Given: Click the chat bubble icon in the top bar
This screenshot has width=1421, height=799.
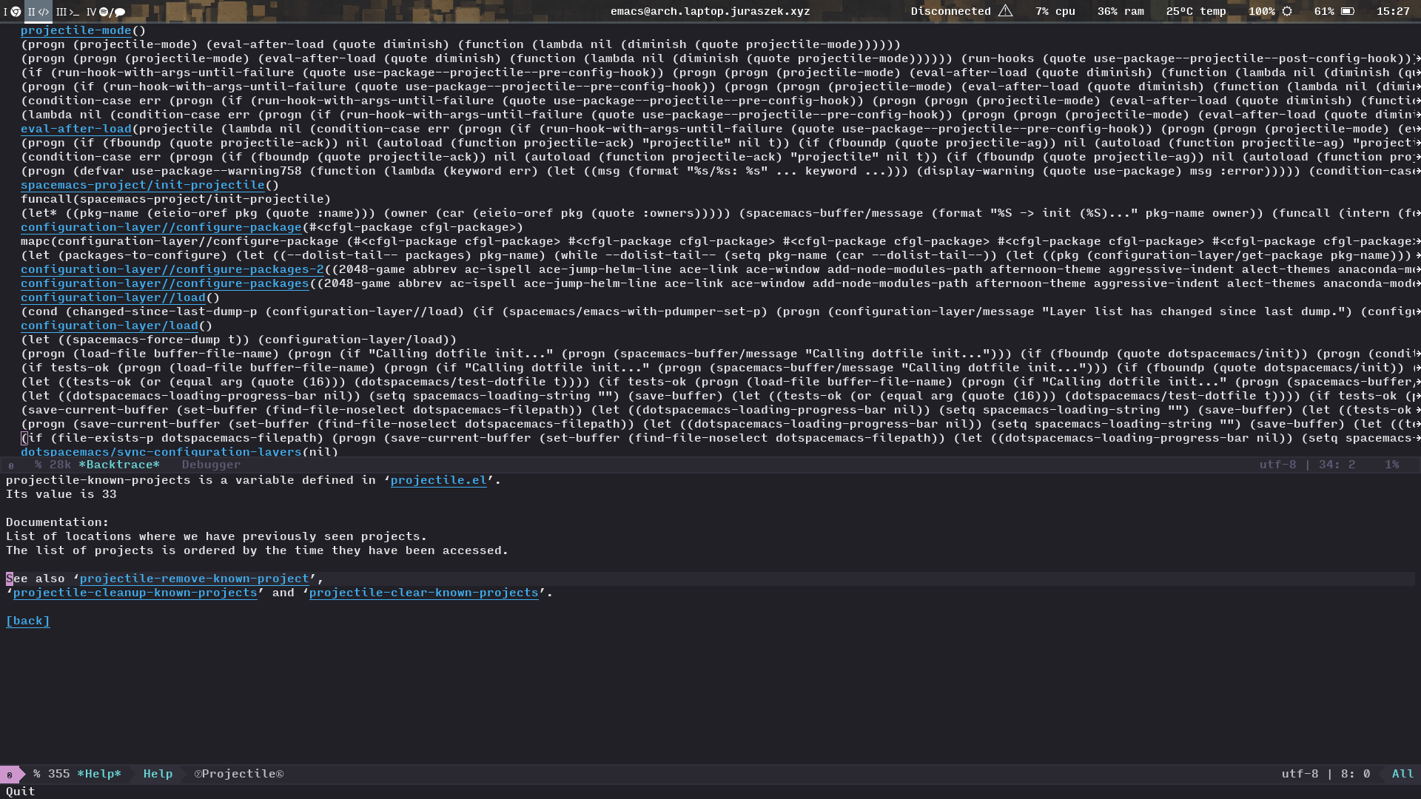Looking at the screenshot, I should 118,12.
